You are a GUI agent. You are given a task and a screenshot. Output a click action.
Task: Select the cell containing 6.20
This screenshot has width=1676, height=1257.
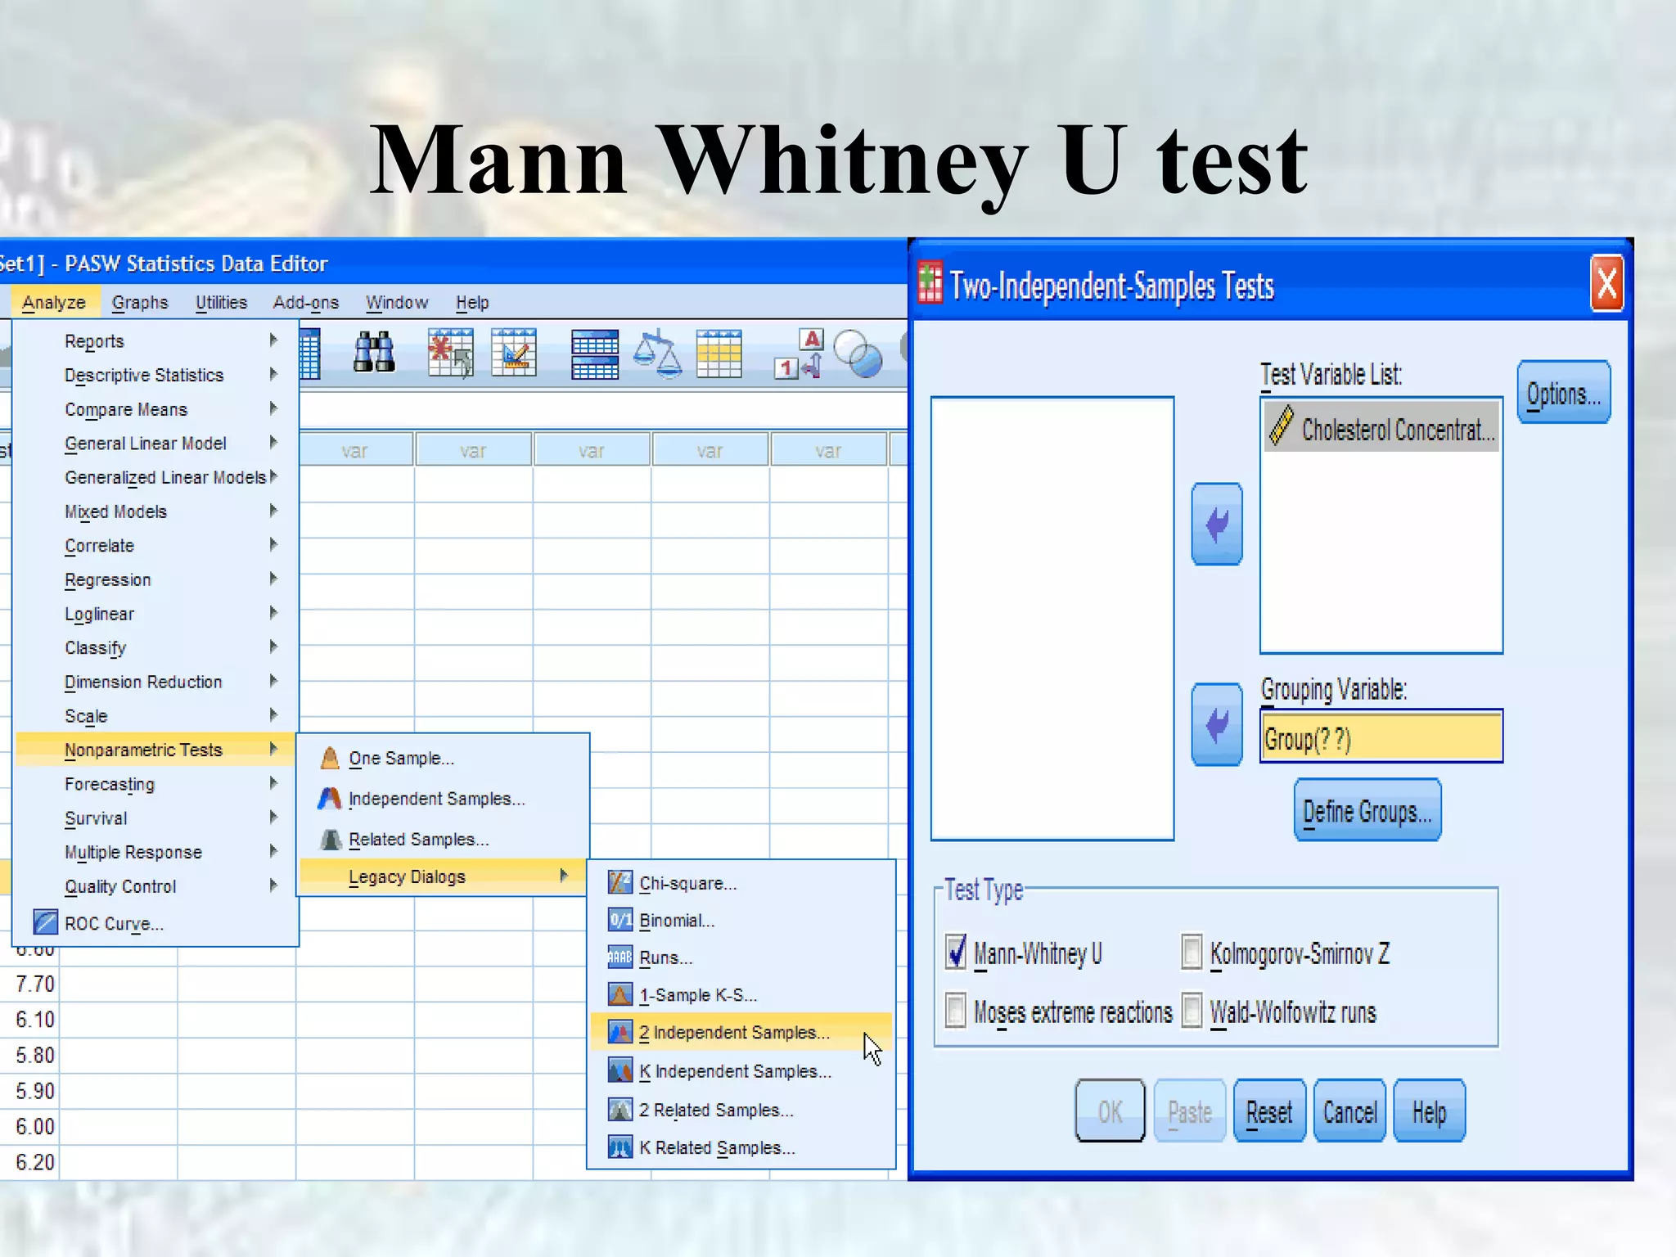[x=29, y=1162]
